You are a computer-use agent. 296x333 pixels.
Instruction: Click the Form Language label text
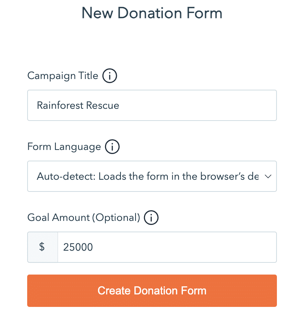click(64, 147)
